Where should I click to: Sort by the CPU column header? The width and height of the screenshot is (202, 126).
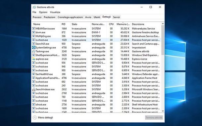coord(111,24)
